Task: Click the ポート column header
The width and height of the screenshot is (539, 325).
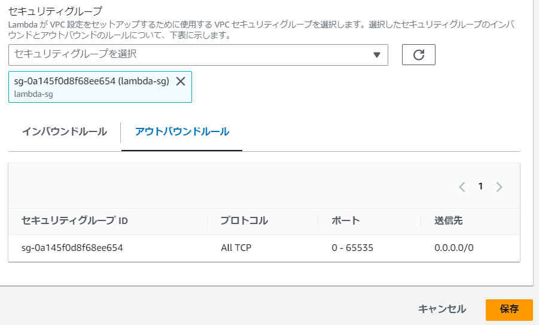Action: coord(346,220)
